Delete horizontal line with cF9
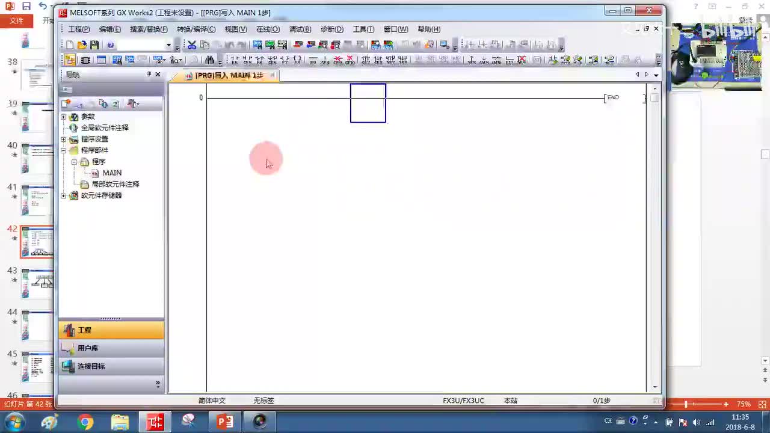The height and width of the screenshot is (433, 770). 337,61
